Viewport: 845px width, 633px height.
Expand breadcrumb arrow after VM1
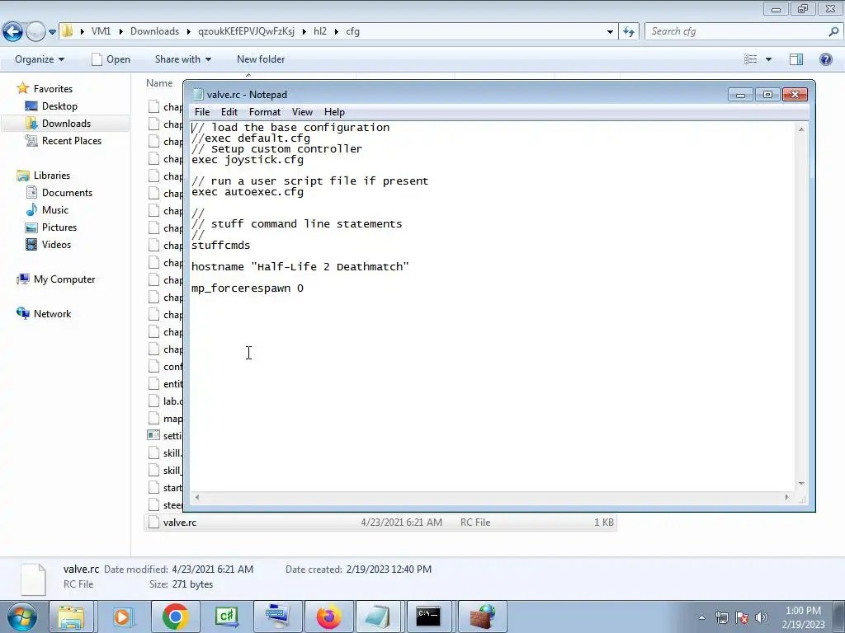point(120,32)
